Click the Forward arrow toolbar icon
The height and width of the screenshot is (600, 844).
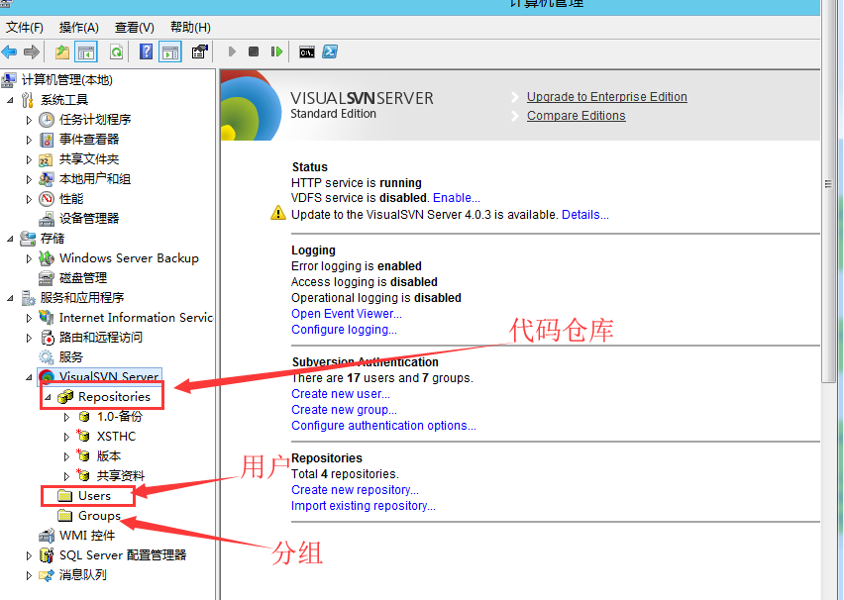click(x=32, y=52)
